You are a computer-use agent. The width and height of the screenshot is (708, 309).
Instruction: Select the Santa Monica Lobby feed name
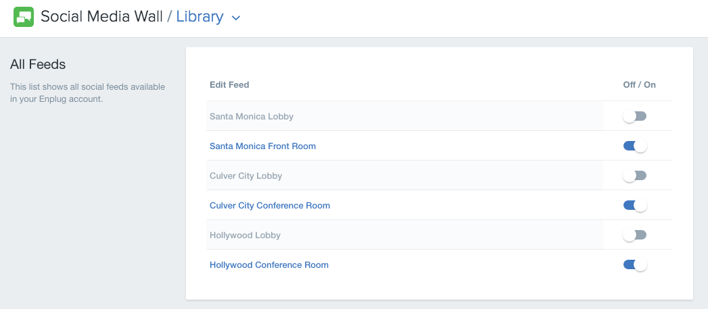tap(252, 116)
